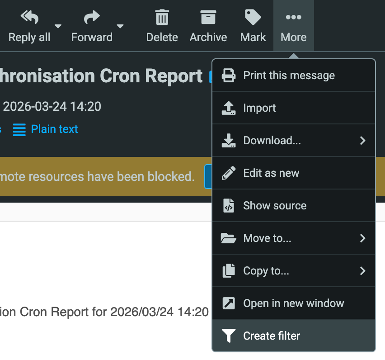Viewport: 385px width, 360px height.
Task: Click the Reply all arrows icon
Action: pos(29,18)
